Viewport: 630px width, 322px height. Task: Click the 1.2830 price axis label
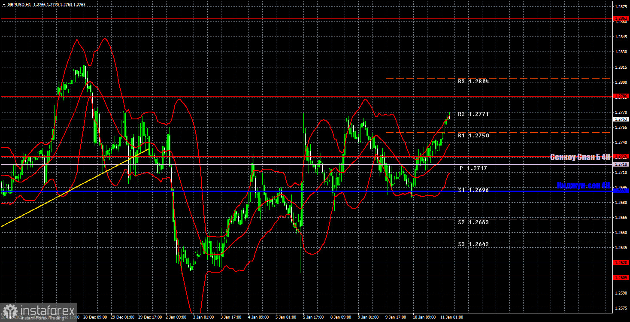(621, 52)
